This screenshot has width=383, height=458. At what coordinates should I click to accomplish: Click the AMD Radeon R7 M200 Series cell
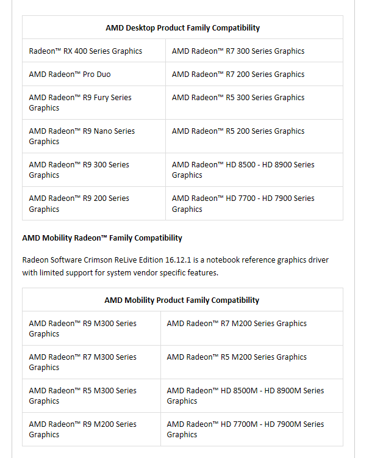click(x=237, y=324)
